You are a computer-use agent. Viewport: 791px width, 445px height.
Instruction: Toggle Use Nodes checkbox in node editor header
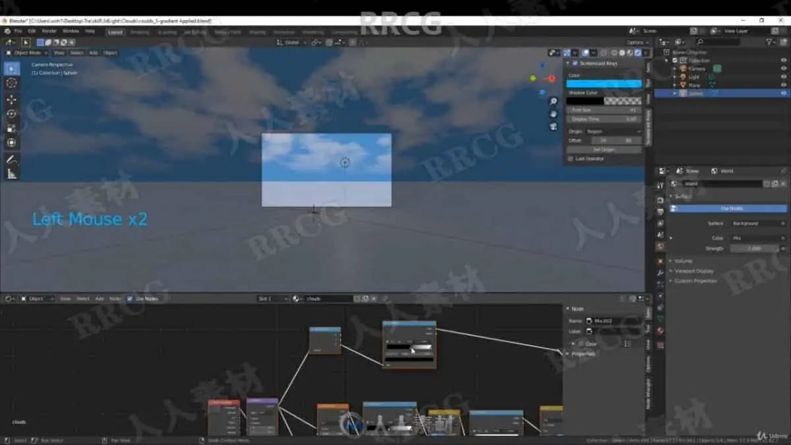[130, 299]
